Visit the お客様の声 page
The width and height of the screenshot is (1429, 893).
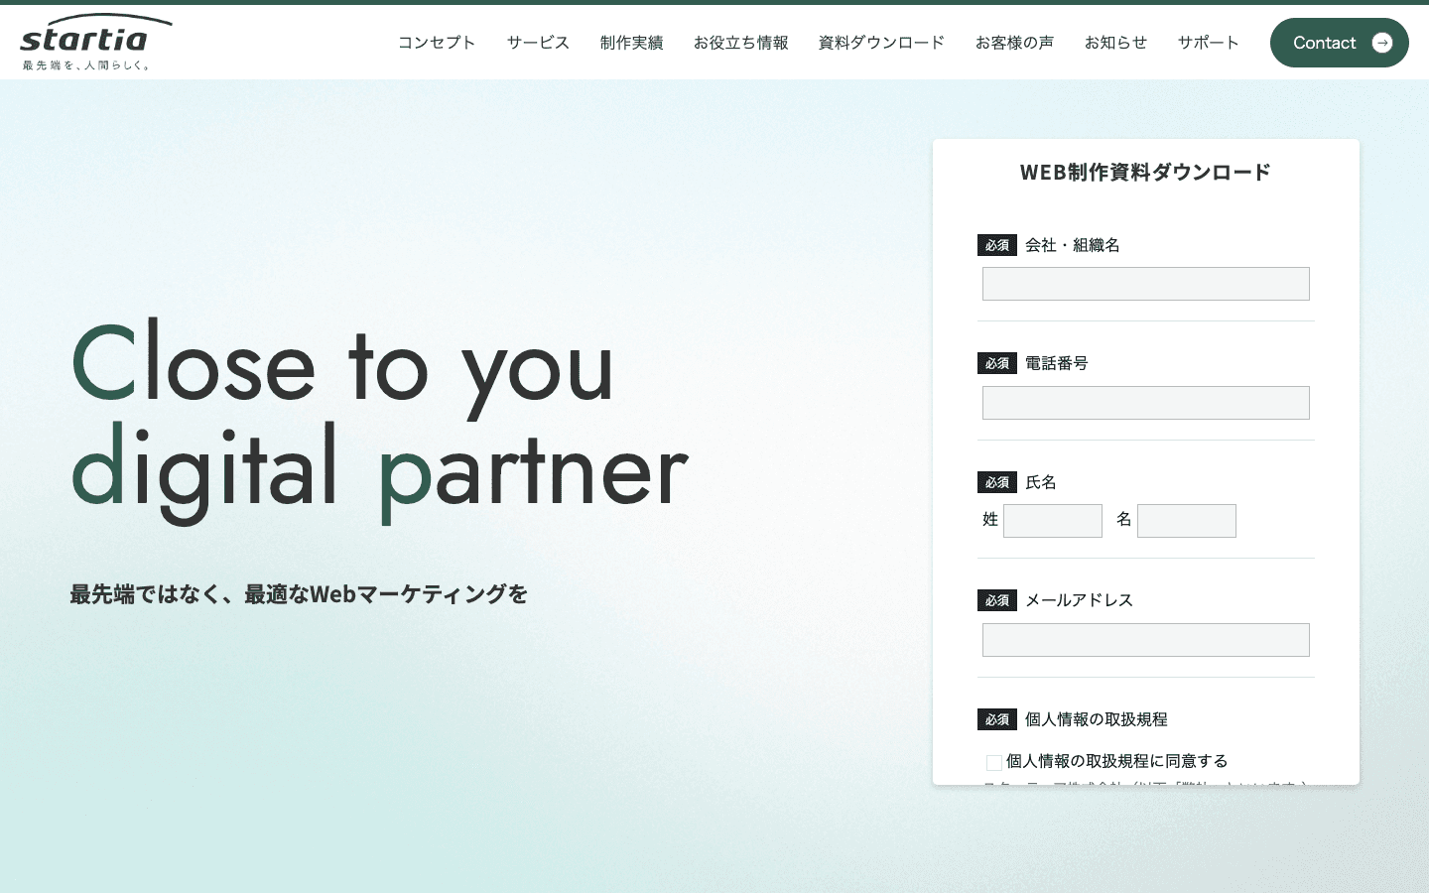tap(1014, 43)
